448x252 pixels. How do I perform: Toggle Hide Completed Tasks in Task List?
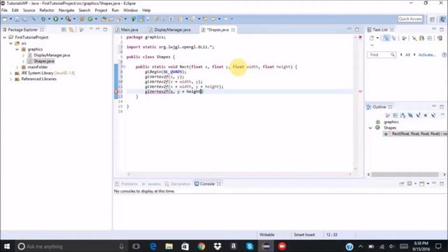point(414,38)
